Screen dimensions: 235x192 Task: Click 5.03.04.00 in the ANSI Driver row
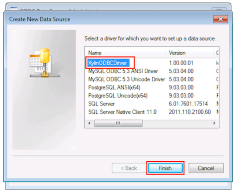coord(181,71)
